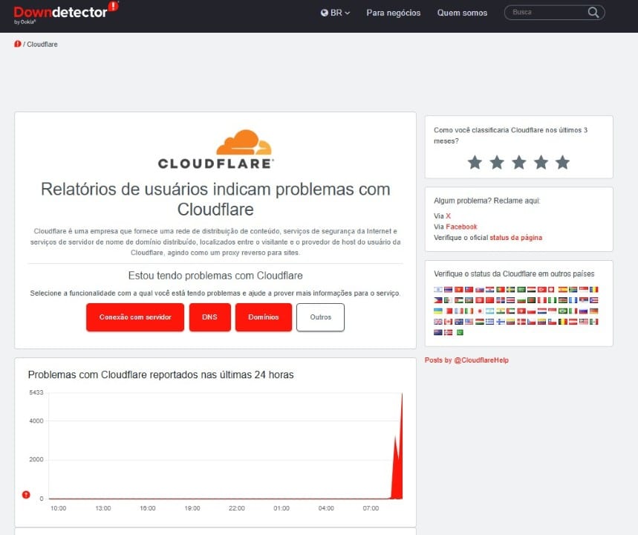The width and height of the screenshot is (638, 535).
Task: Select the Greece flag
Action: (490, 322)
